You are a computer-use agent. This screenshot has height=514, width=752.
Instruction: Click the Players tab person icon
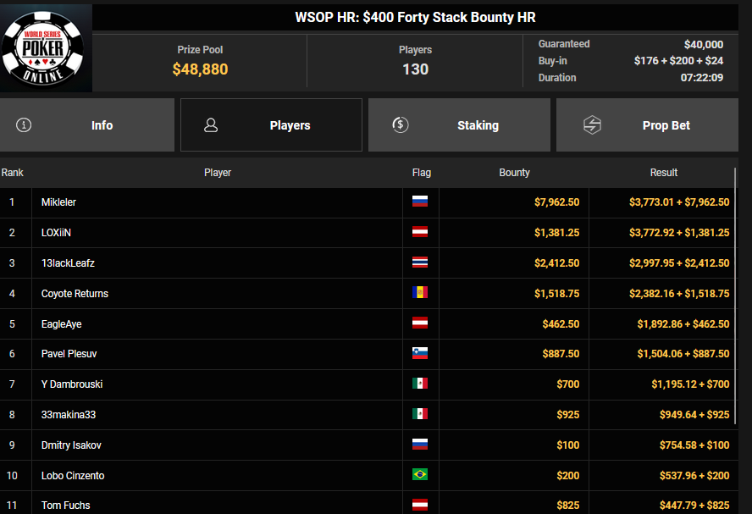(211, 125)
